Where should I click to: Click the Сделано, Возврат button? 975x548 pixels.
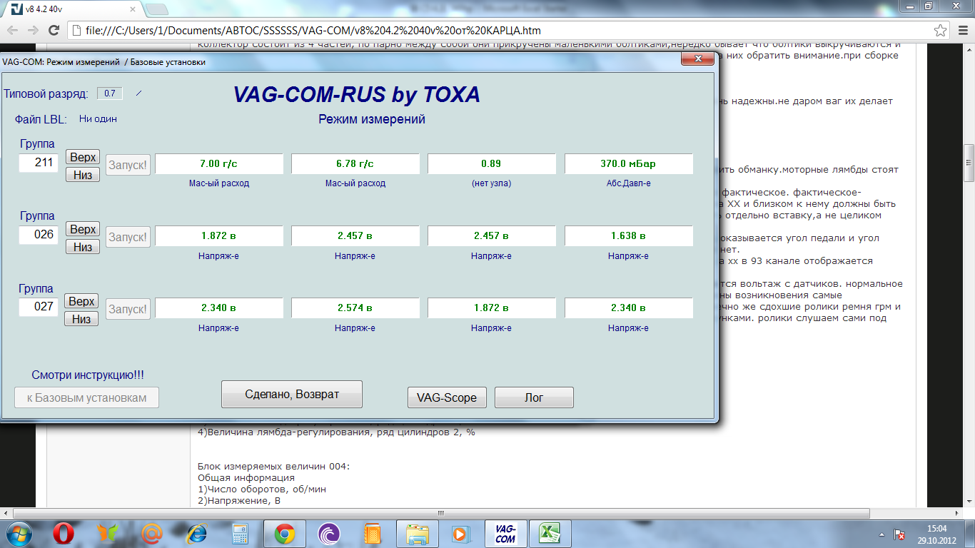click(291, 394)
